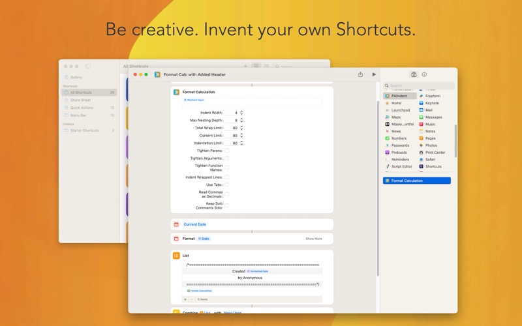This screenshot has width=522, height=326.
Task: Click the Format Calculation token in the List
Action: click(200, 291)
